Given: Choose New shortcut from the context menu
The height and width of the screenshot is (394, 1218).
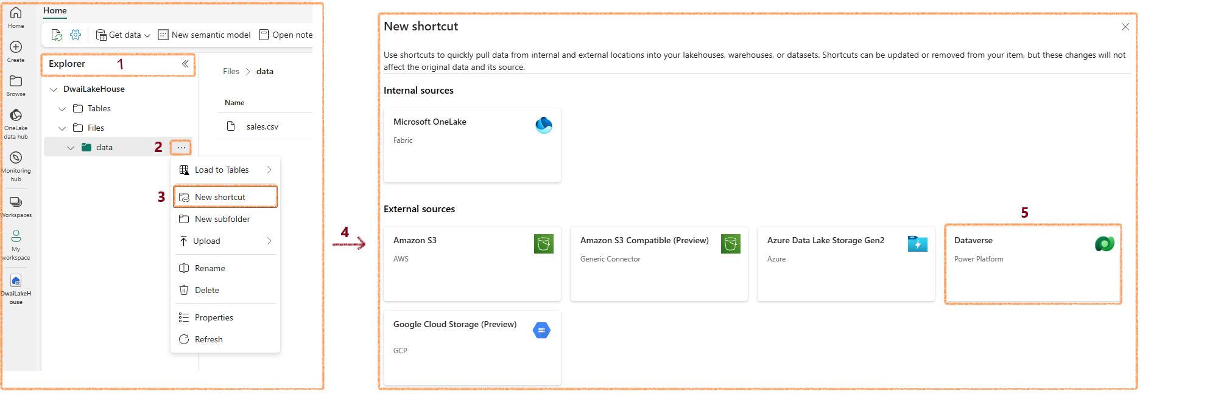Looking at the screenshot, I should point(225,197).
